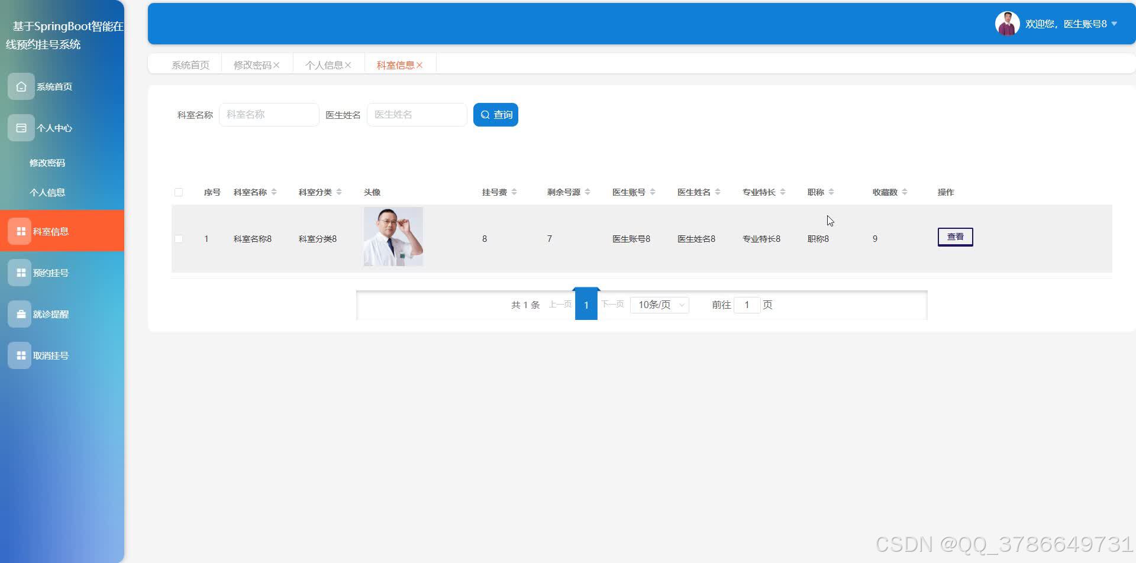The image size is (1136, 563).
Task: Click the user avatar in the header
Action: 1007,24
